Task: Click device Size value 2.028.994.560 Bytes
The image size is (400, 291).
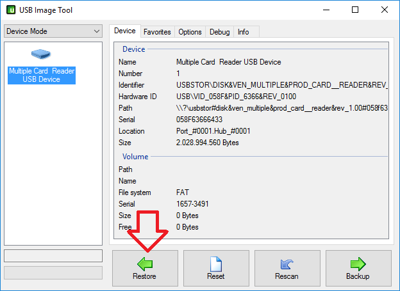Action: click(x=208, y=143)
